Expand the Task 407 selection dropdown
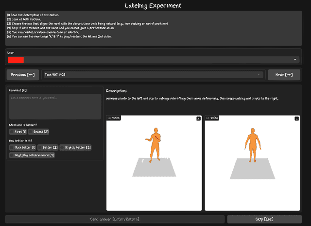 [259, 75]
